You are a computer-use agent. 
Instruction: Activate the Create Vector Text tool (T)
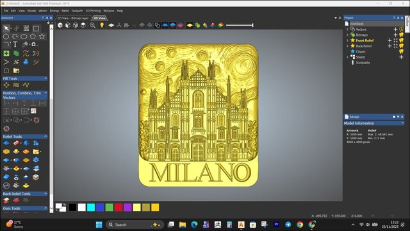15,44
